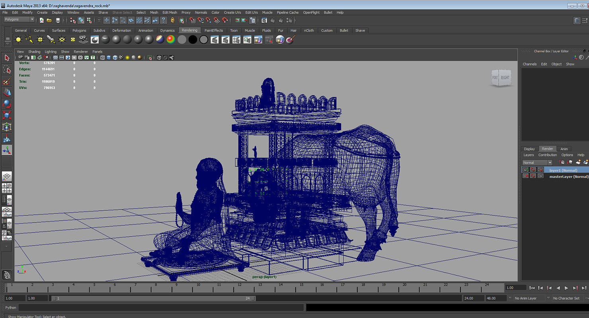Open the quick layout options arrow in toolbox
The image size is (589, 318).
(7, 246)
